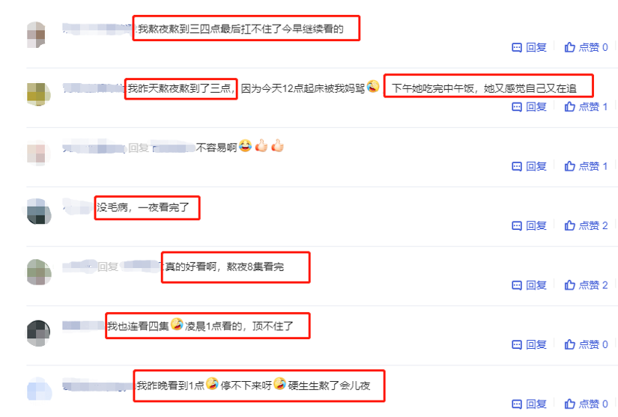This screenshot has width=618, height=417.
Task: Thumbs-up the 真的好看啊 comment
Action: [569, 285]
